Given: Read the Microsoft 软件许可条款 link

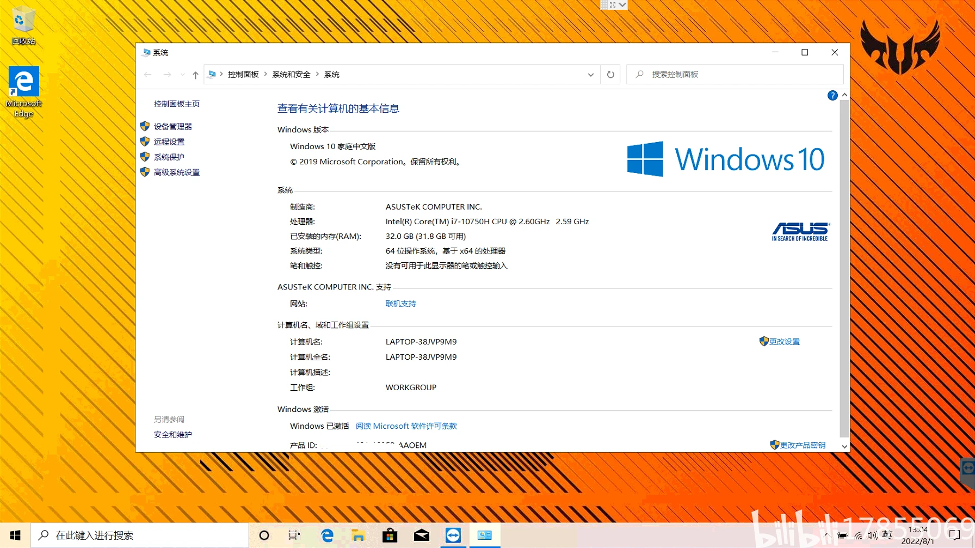Looking at the screenshot, I should 406,426.
